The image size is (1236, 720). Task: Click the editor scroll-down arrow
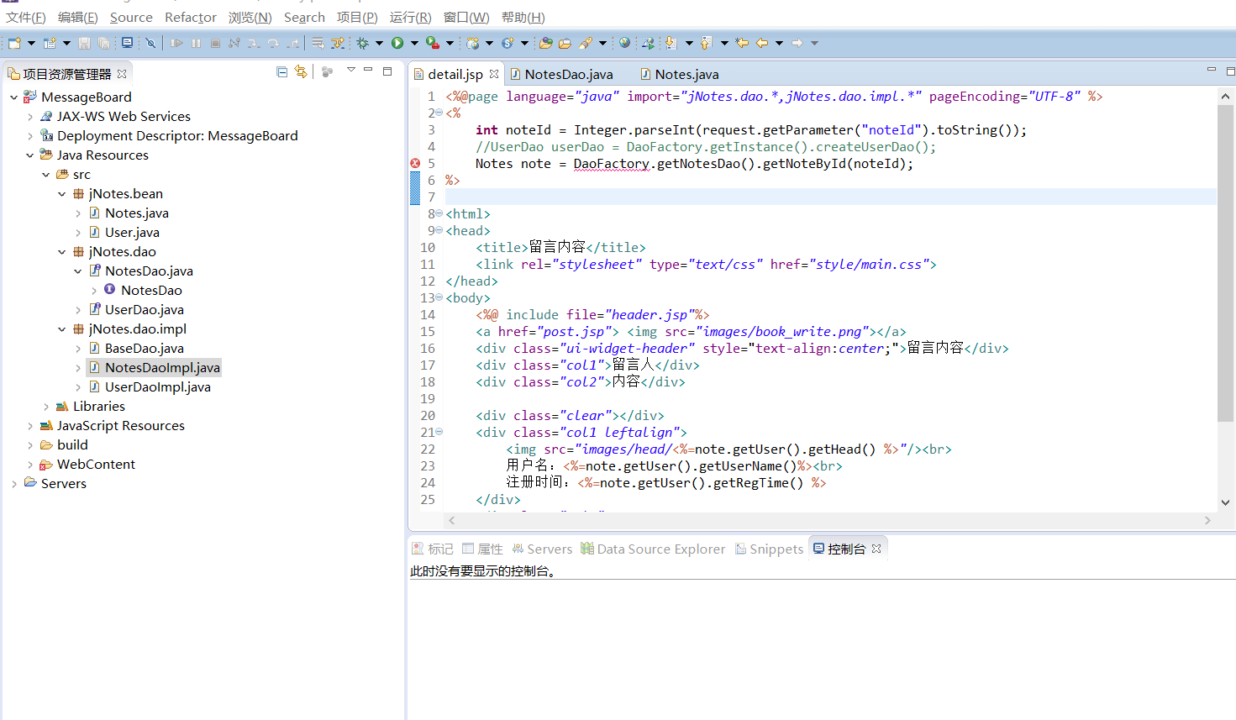1225,502
